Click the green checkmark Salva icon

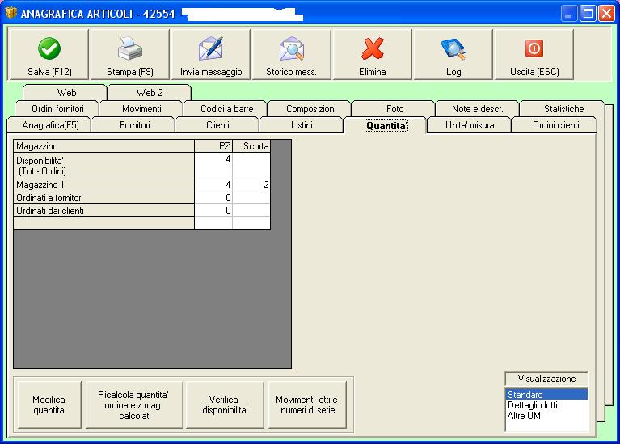click(x=49, y=48)
